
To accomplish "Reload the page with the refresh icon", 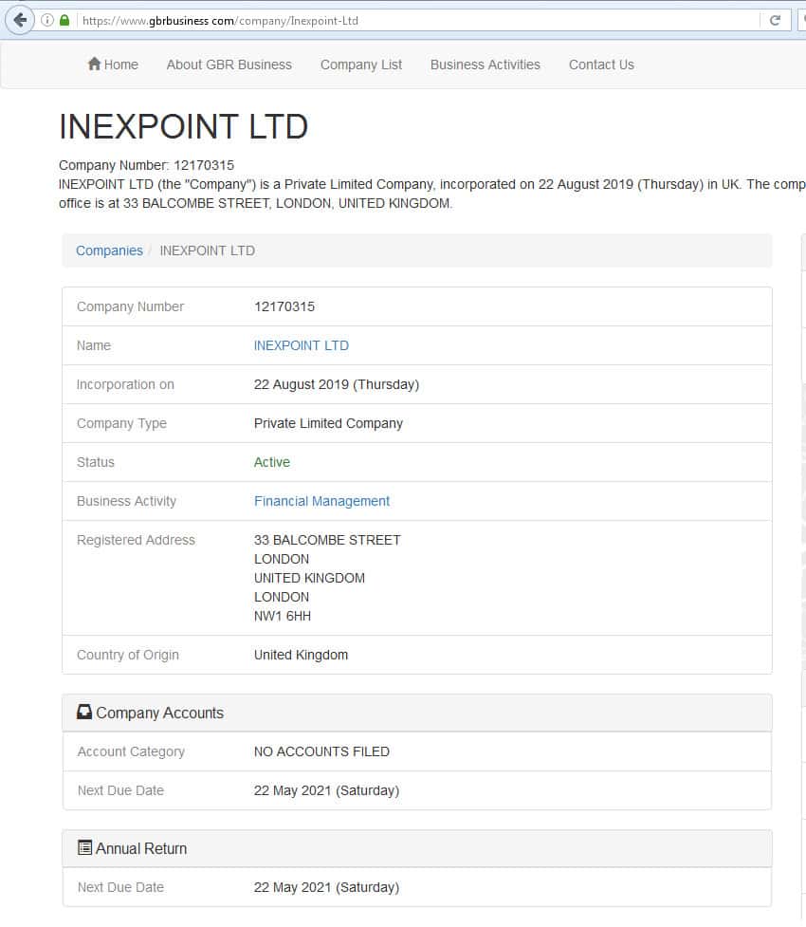I will pos(775,20).
